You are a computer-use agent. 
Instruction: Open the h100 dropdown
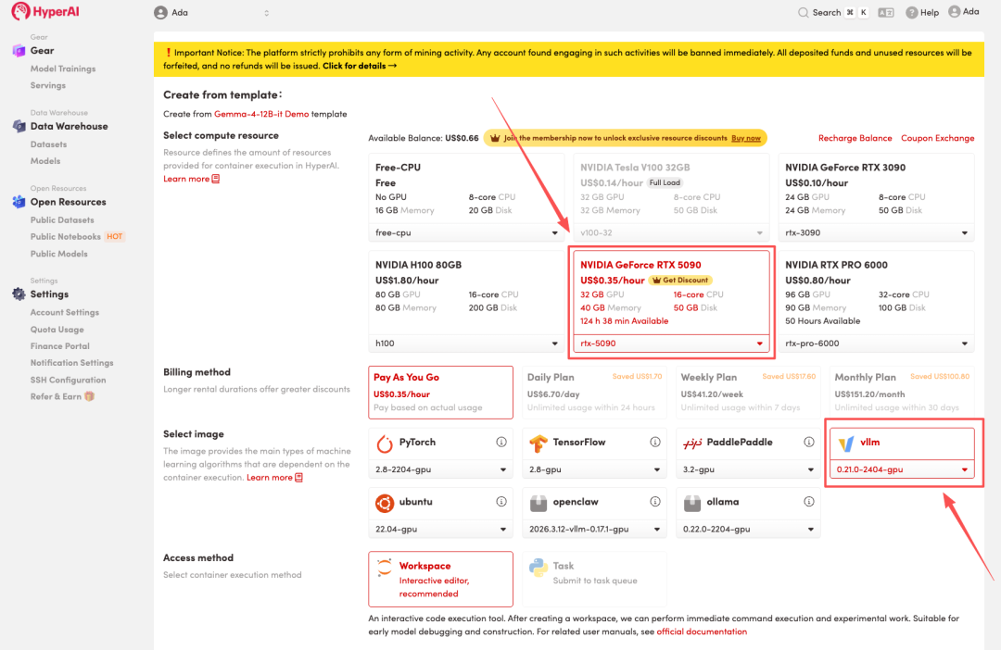click(466, 344)
